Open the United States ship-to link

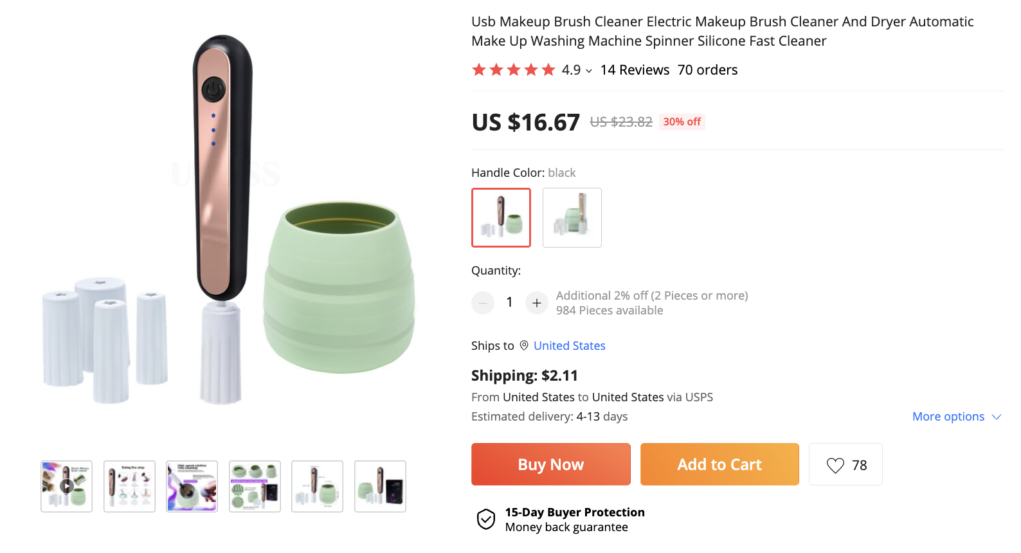point(570,346)
